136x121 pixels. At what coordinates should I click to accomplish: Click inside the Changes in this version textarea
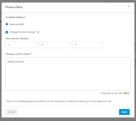pos(68,74)
